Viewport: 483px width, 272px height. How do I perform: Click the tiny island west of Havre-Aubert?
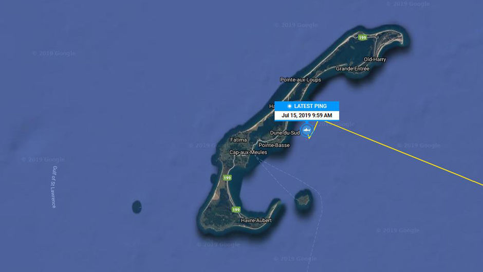pos(137,207)
